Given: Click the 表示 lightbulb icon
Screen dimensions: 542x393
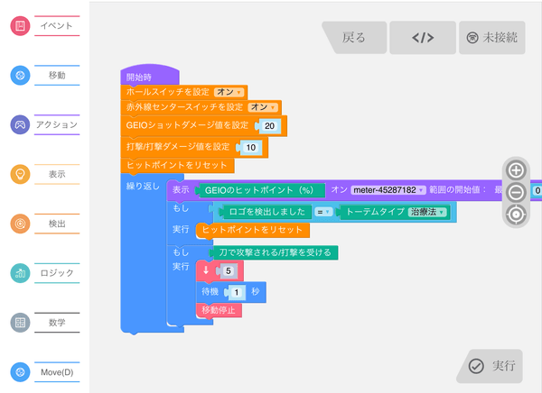Looking at the screenshot, I should point(20,174).
